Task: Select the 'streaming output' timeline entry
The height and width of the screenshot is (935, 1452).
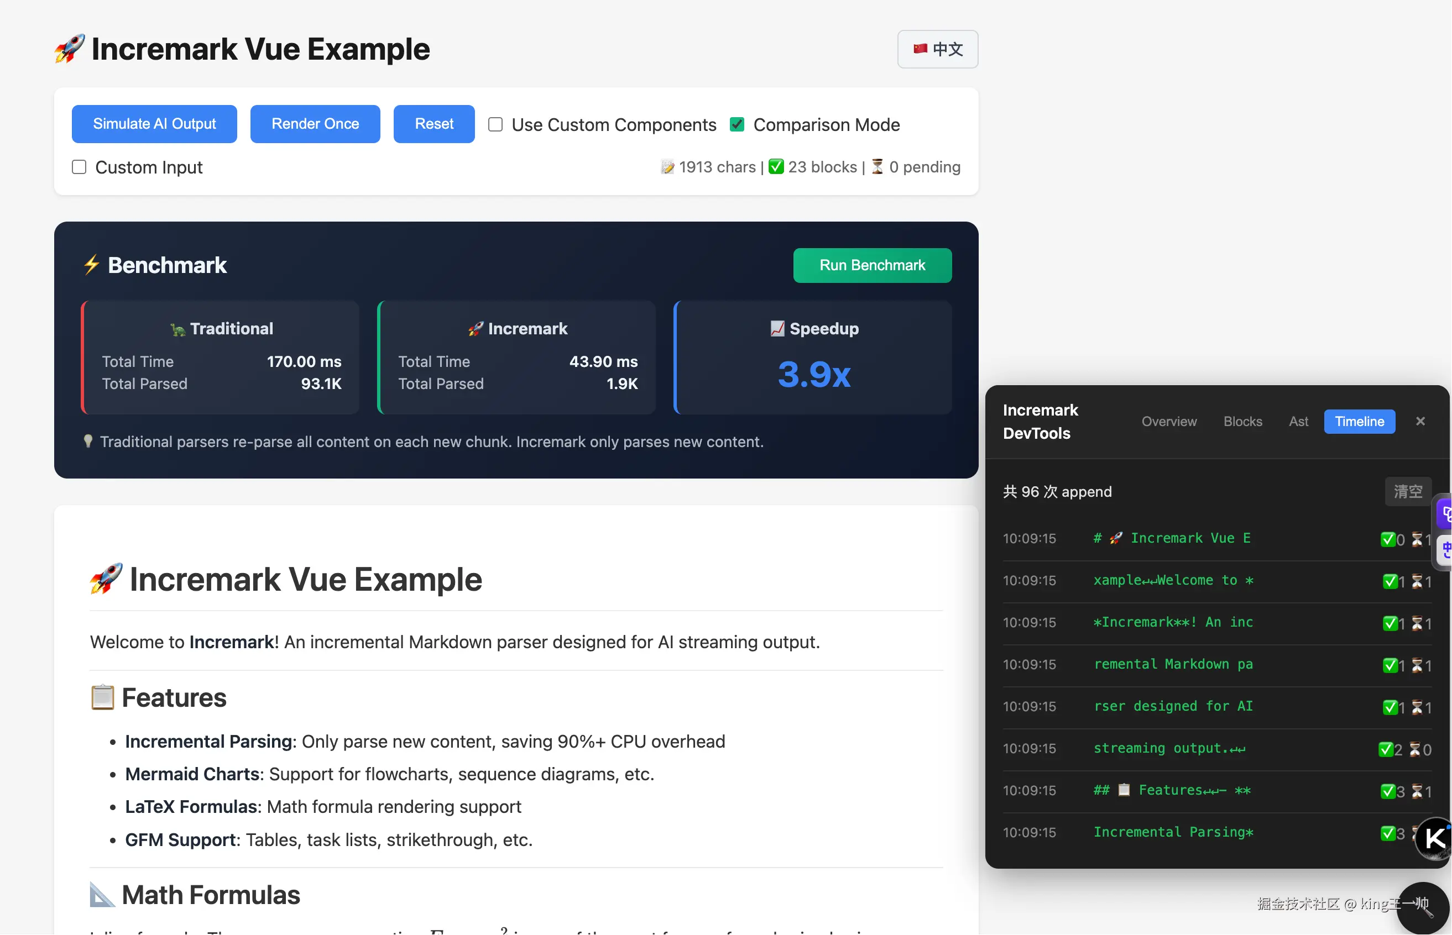Action: pos(1168,749)
